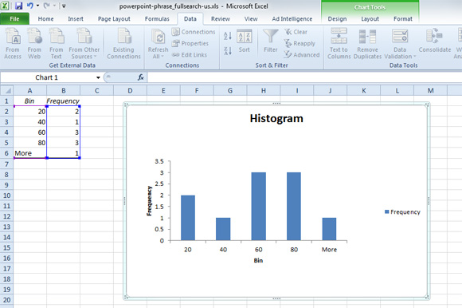Click the Bin horizontal axis title
This screenshot has width=462, height=308.
point(258,260)
